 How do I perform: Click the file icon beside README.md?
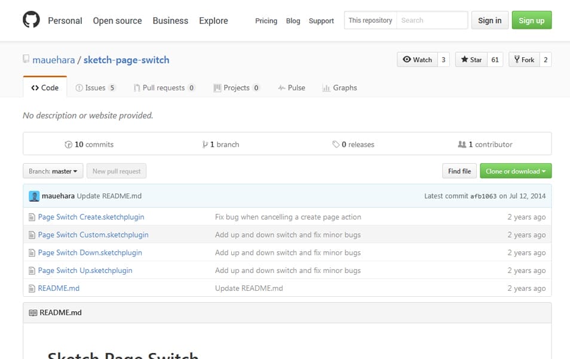[x=32, y=288]
